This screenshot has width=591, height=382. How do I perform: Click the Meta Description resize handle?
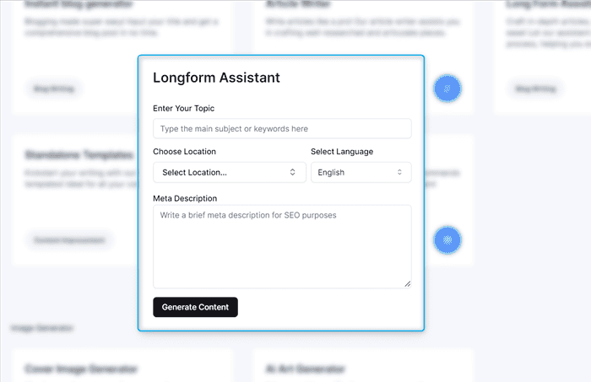pyautogui.click(x=407, y=283)
